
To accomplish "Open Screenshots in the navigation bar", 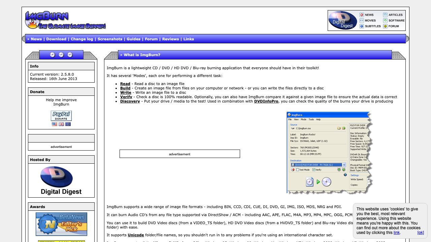I will point(110,39).
